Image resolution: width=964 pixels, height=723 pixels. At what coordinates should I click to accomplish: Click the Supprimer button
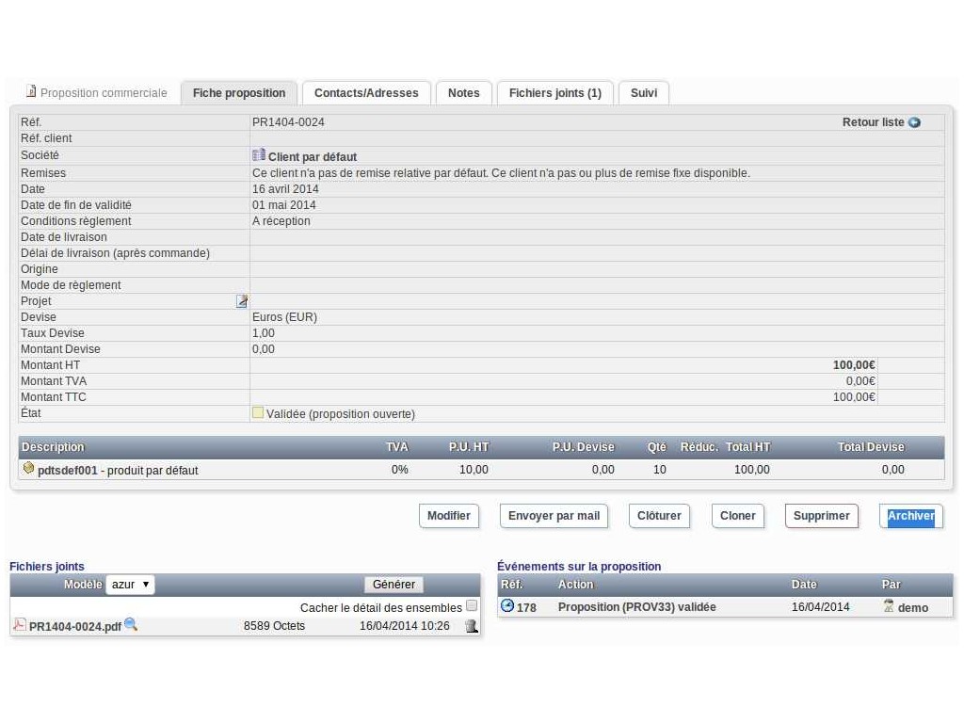[821, 516]
